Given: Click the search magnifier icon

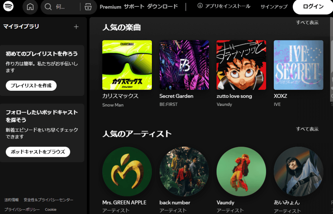Looking at the screenshot, I should point(48,7).
